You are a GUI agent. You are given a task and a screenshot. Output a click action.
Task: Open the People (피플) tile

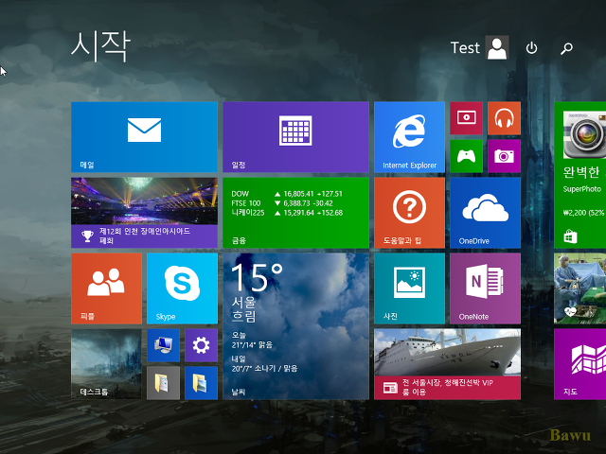(106, 288)
